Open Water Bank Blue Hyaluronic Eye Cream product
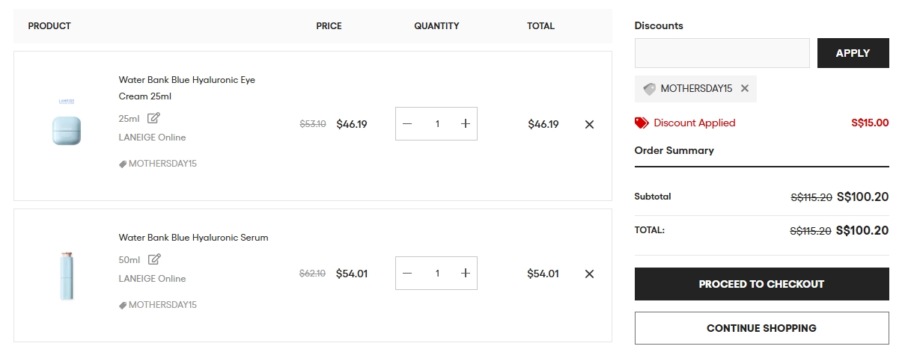911x355 pixels. (187, 88)
